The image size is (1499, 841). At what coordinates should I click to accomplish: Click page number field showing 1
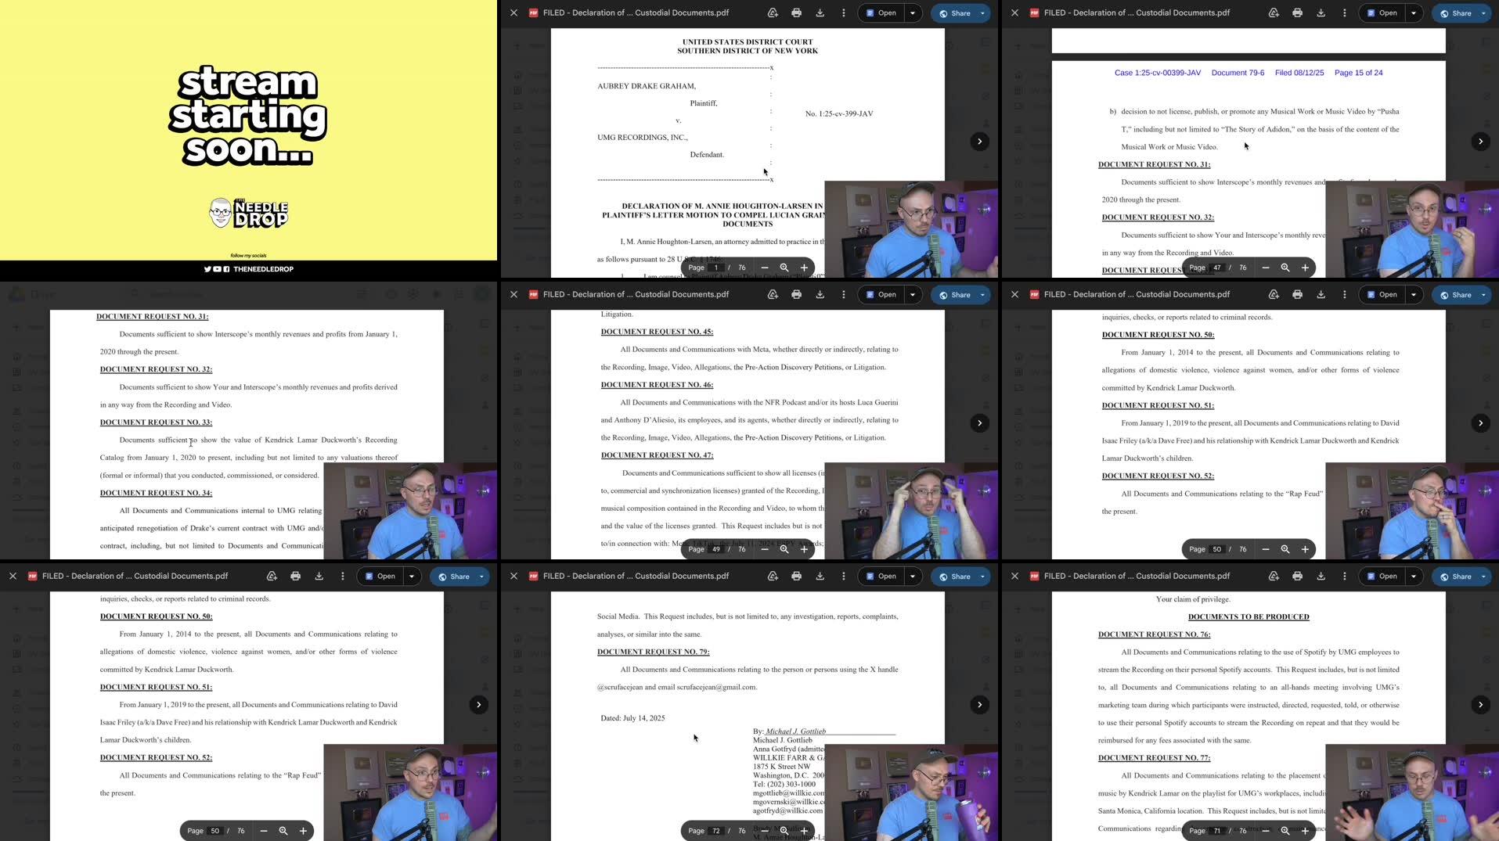715,268
